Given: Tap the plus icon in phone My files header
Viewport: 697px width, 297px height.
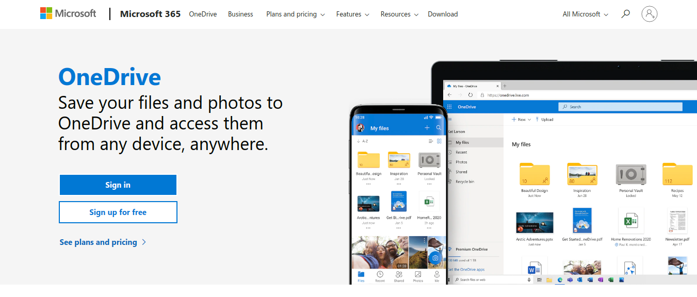Looking at the screenshot, I should (427, 127).
